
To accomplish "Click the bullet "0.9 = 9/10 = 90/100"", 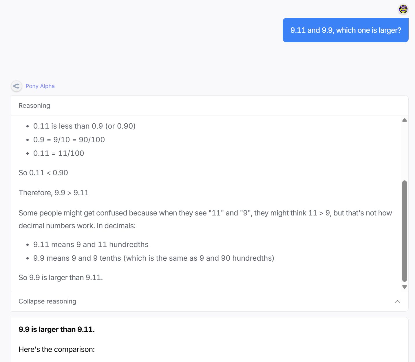I will [x=69, y=140].
